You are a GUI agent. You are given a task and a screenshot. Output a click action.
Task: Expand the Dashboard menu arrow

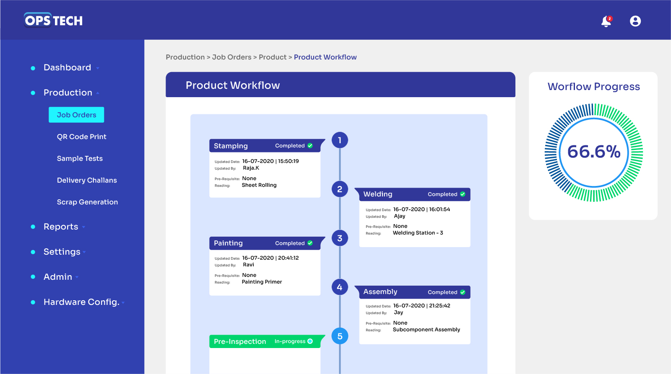pyautogui.click(x=98, y=68)
